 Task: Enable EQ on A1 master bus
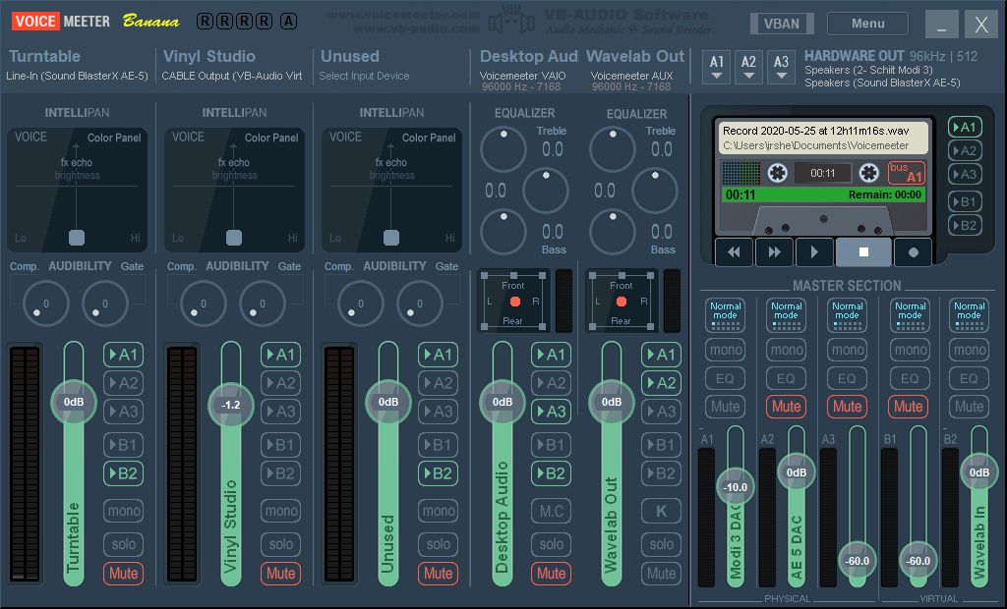point(725,378)
